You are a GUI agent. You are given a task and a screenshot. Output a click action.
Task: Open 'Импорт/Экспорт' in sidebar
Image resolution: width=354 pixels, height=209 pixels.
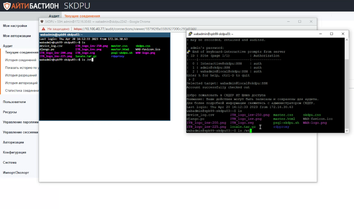pos(16,173)
